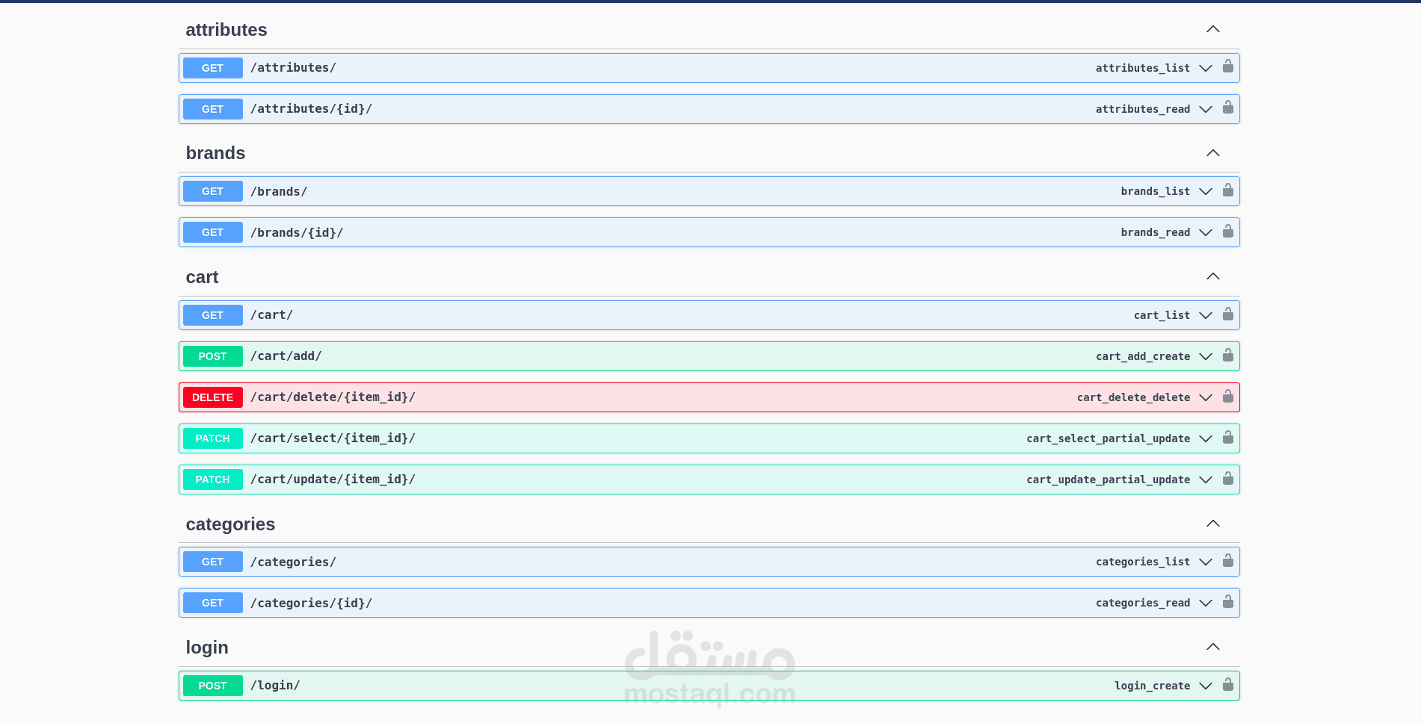The height and width of the screenshot is (723, 1421).
Task: Click the lock icon for cart_add_create
Action: [1228, 355]
